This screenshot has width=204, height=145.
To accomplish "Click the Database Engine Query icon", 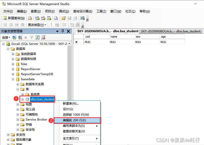I will (x=30, y=18).
